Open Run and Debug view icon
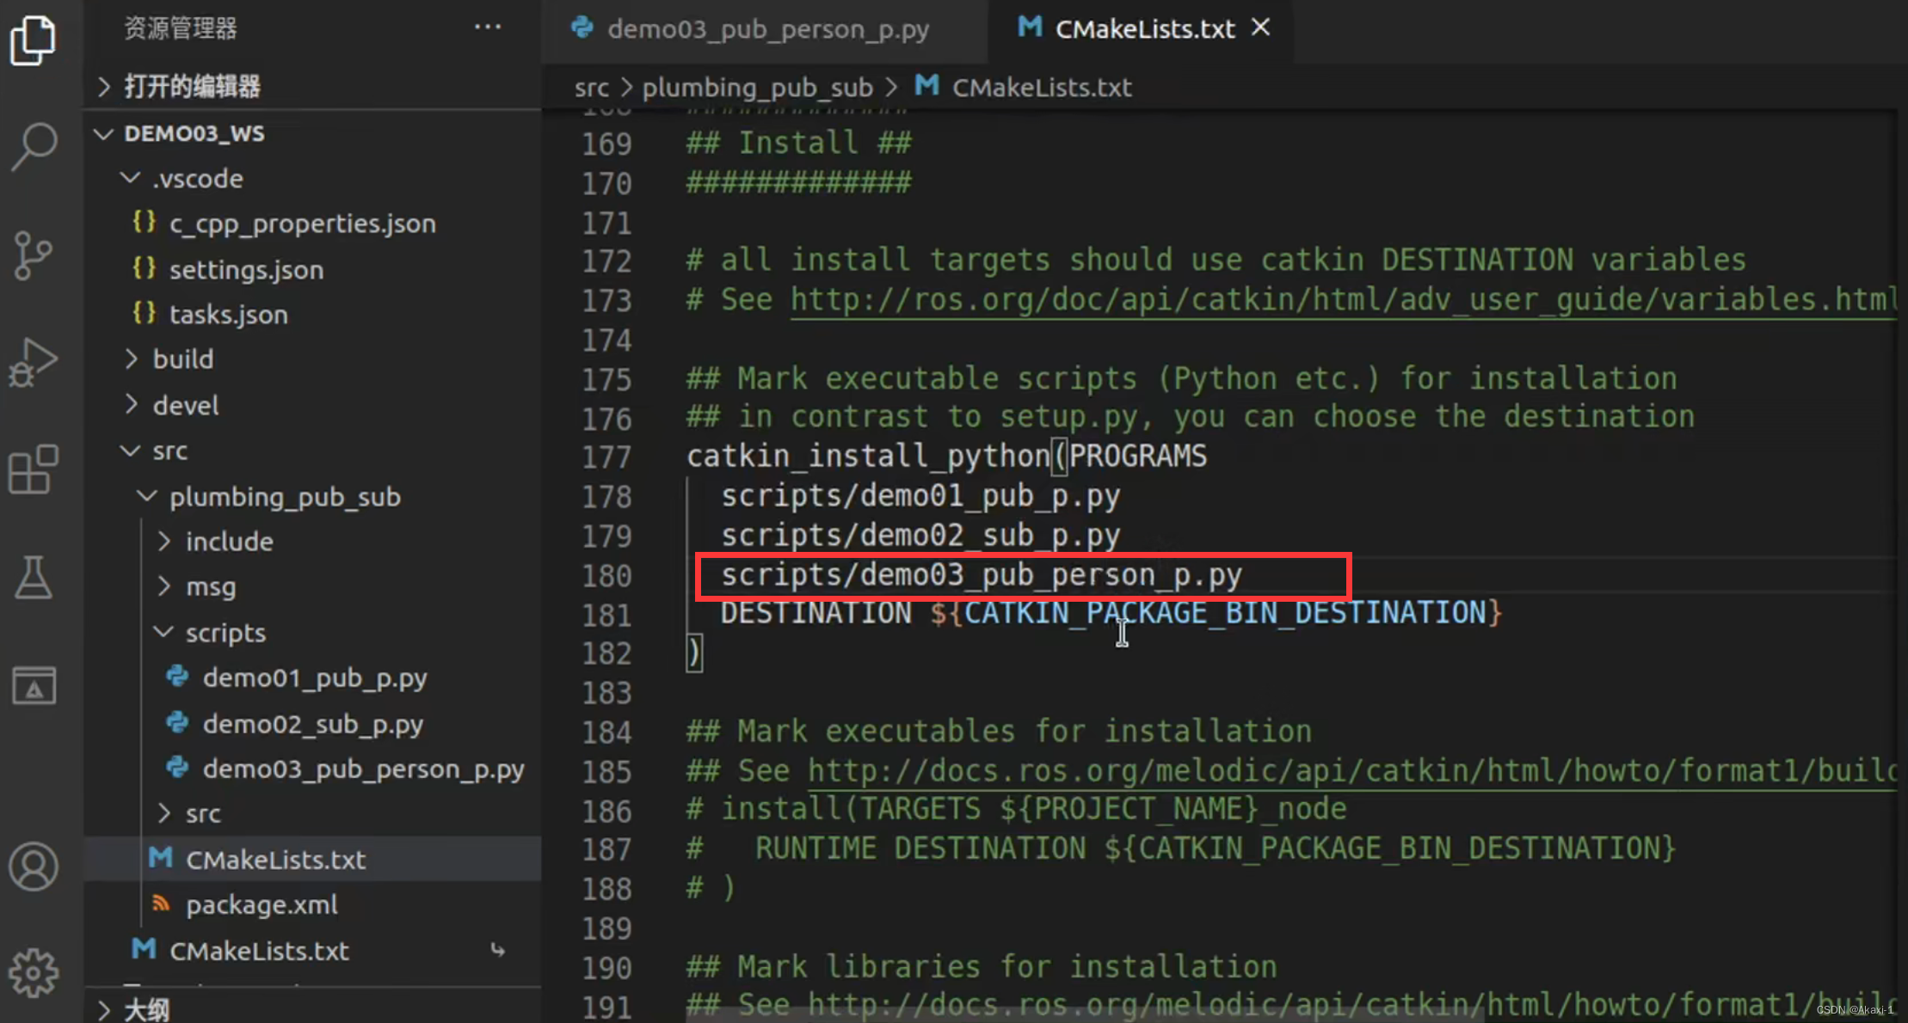 pyautogui.click(x=33, y=362)
